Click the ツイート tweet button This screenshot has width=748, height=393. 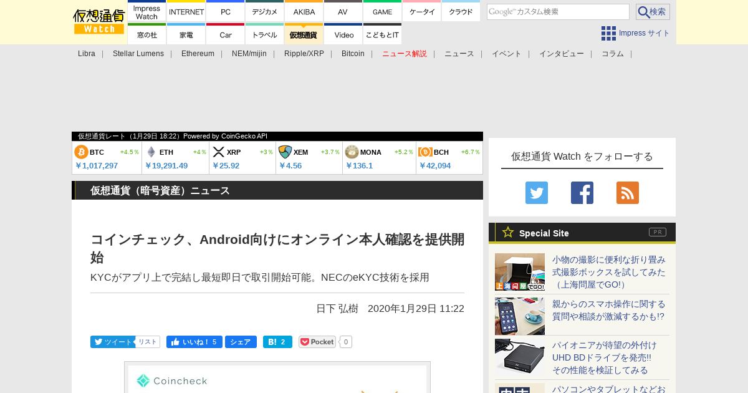pos(112,342)
